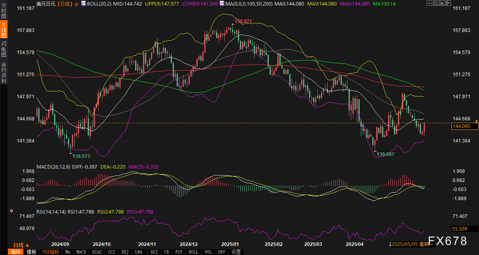The width and height of the screenshot is (479, 255).
Task: Click the crosshair cursor icon at top right
Action: (x=430, y=3)
